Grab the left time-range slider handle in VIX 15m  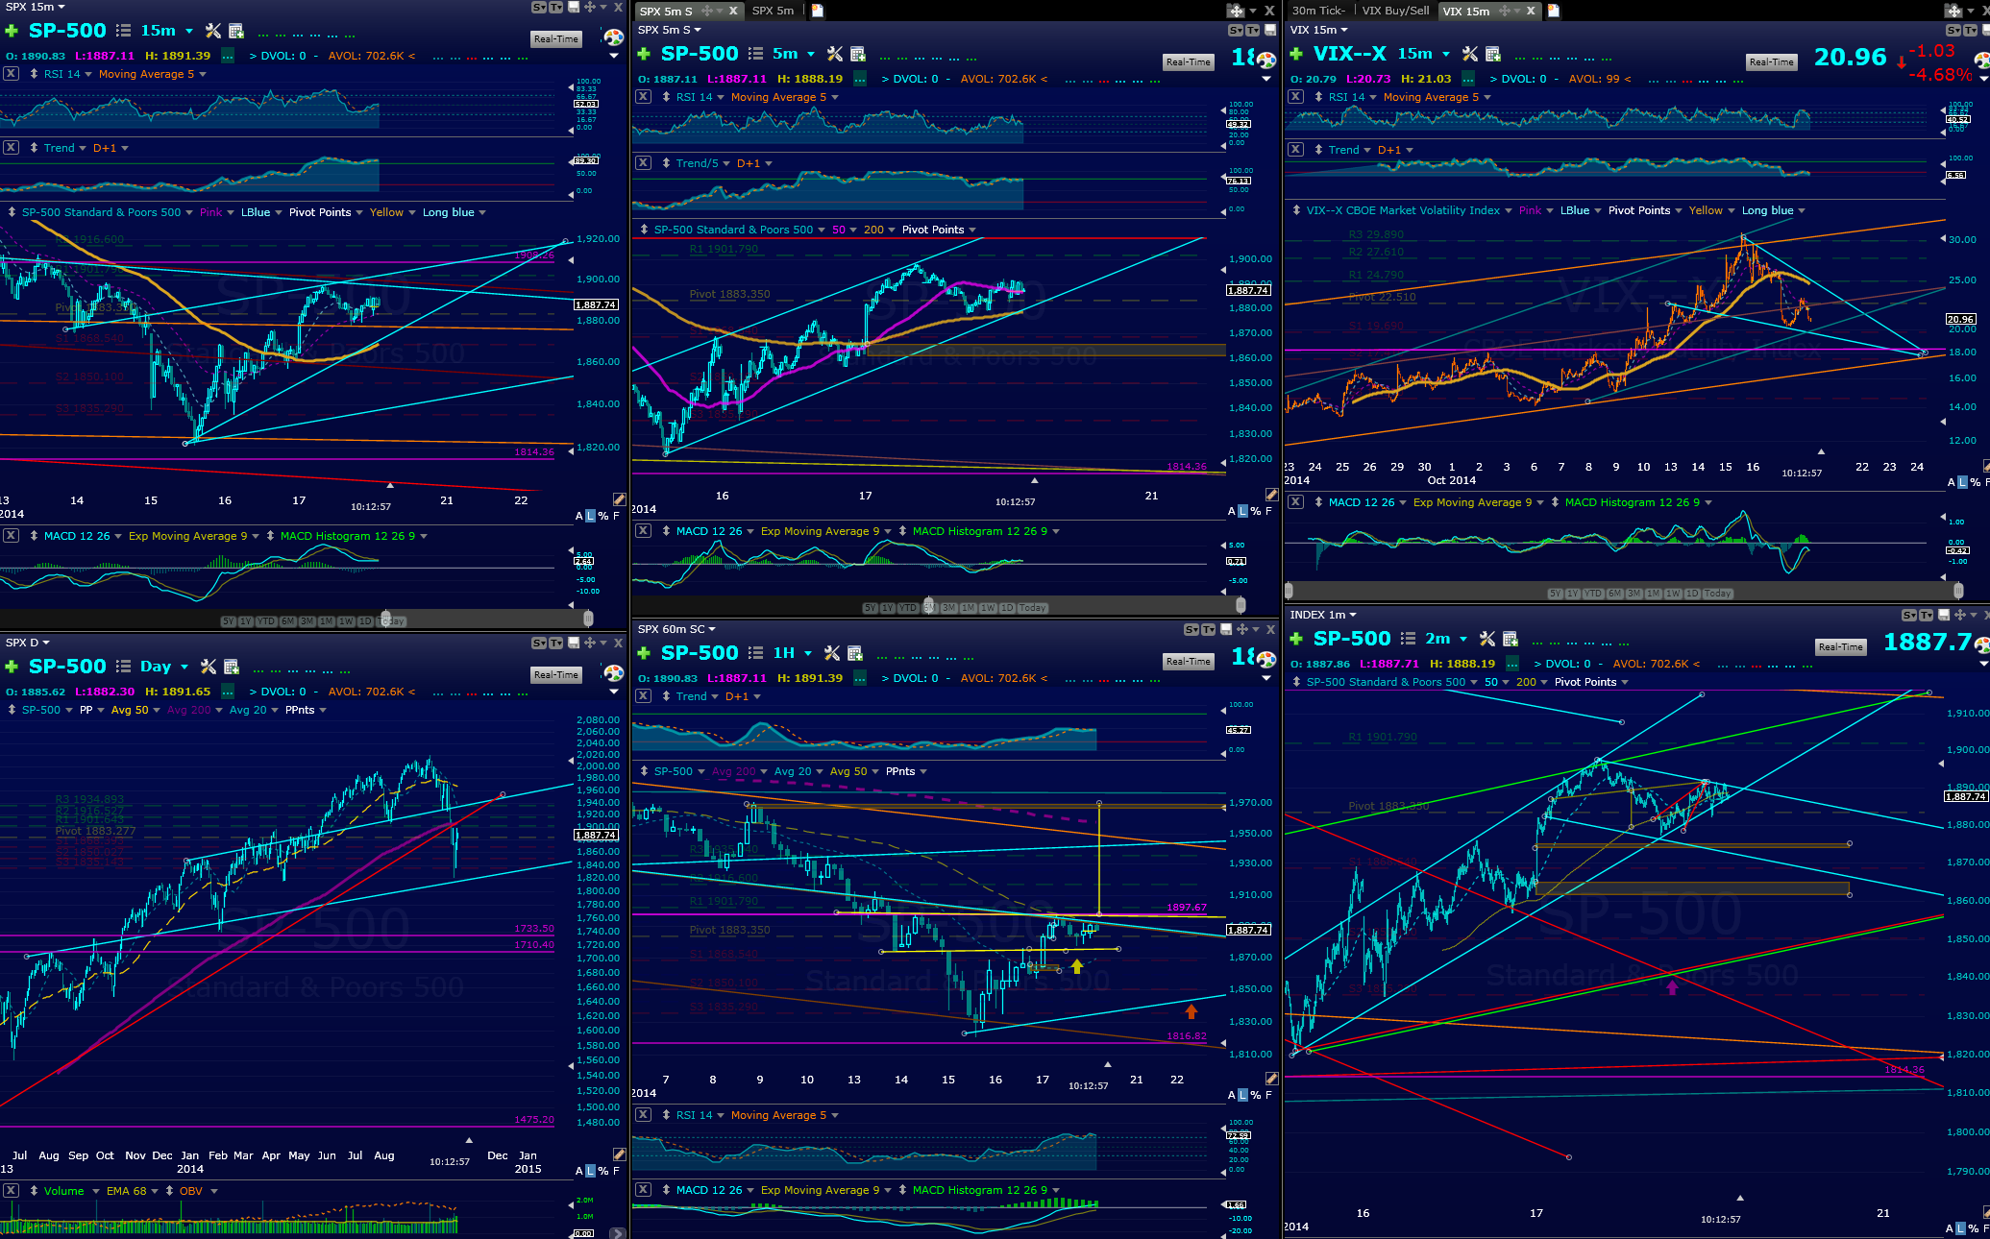1289,591
